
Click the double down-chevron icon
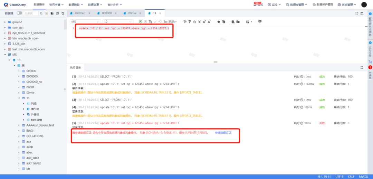click(199, 22)
